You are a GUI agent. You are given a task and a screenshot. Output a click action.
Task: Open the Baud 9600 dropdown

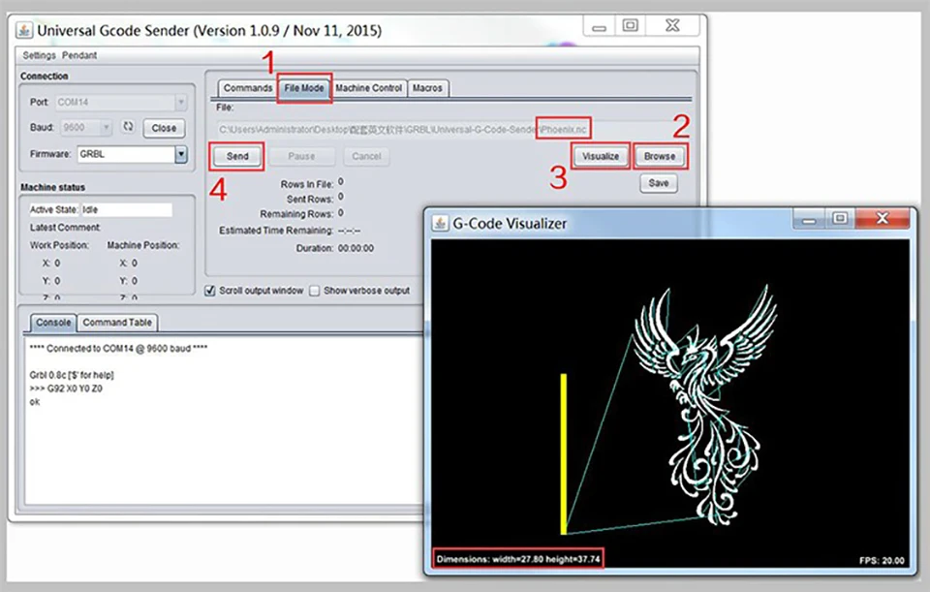click(106, 128)
